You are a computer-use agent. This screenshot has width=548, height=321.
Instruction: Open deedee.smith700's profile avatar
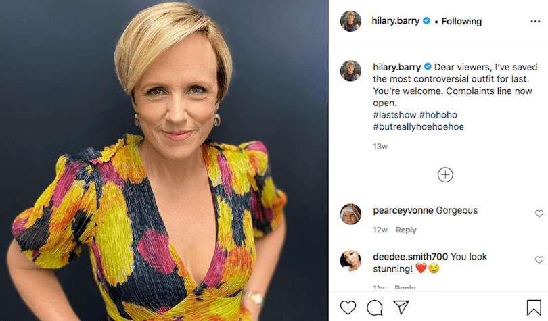pos(350,261)
